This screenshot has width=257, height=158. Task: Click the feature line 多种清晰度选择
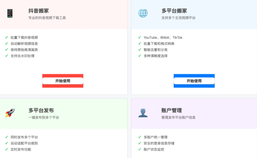click(155, 56)
